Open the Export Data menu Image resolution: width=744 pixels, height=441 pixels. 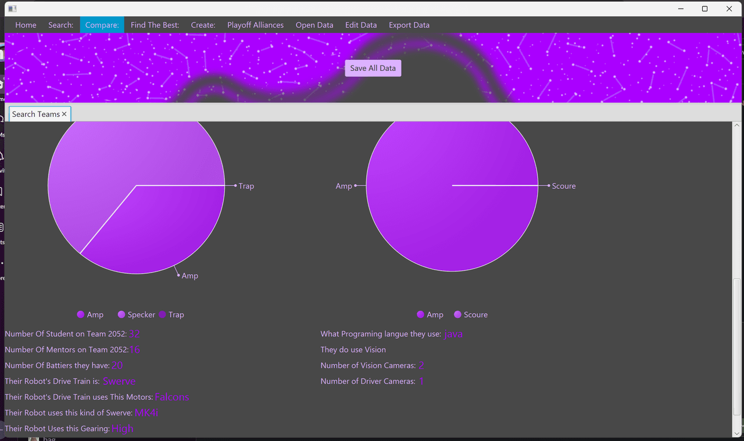pos(409,25)
